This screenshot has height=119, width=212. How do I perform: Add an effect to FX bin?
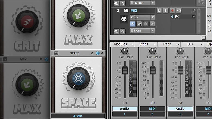[194, 17]
